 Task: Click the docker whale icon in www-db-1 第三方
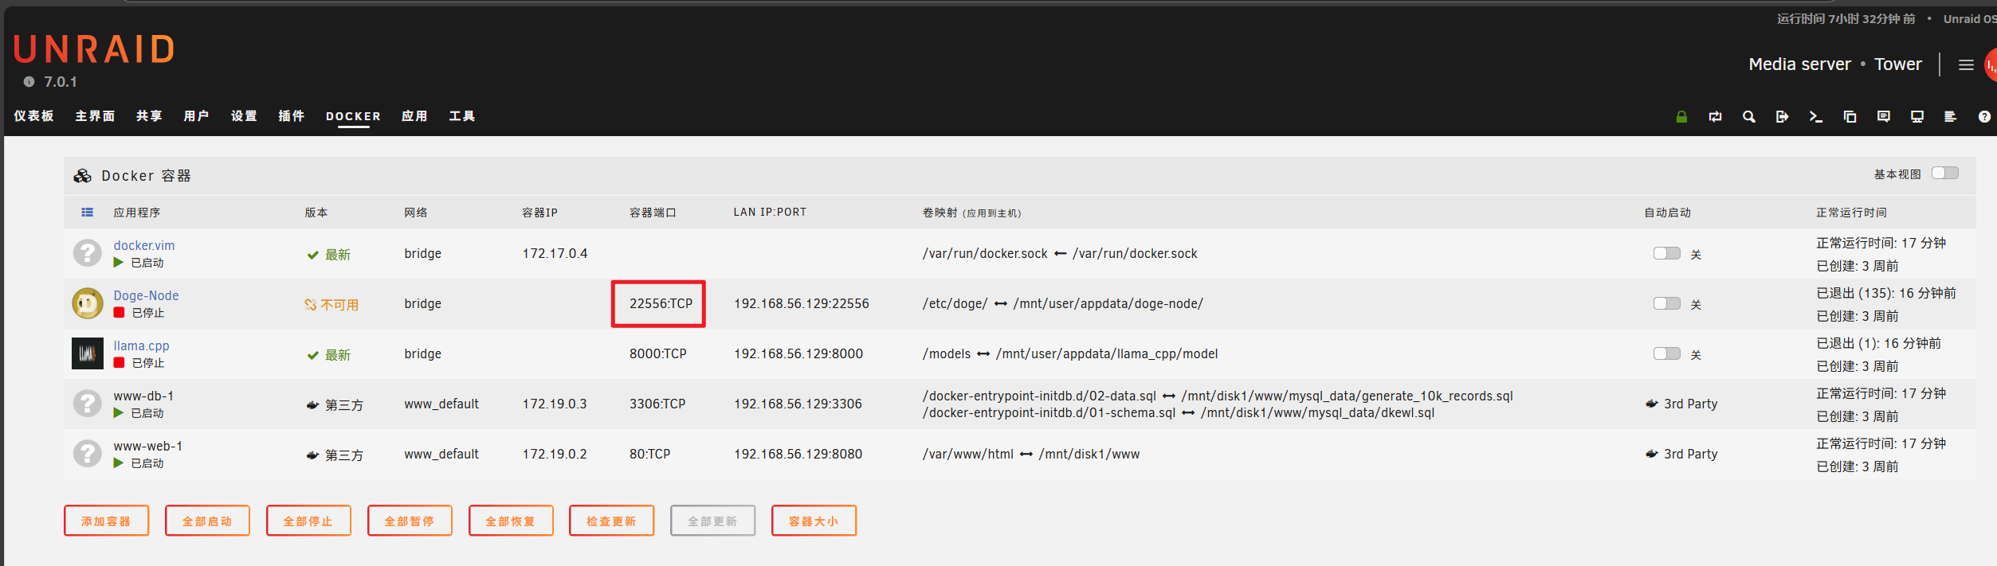pos(313,405)
